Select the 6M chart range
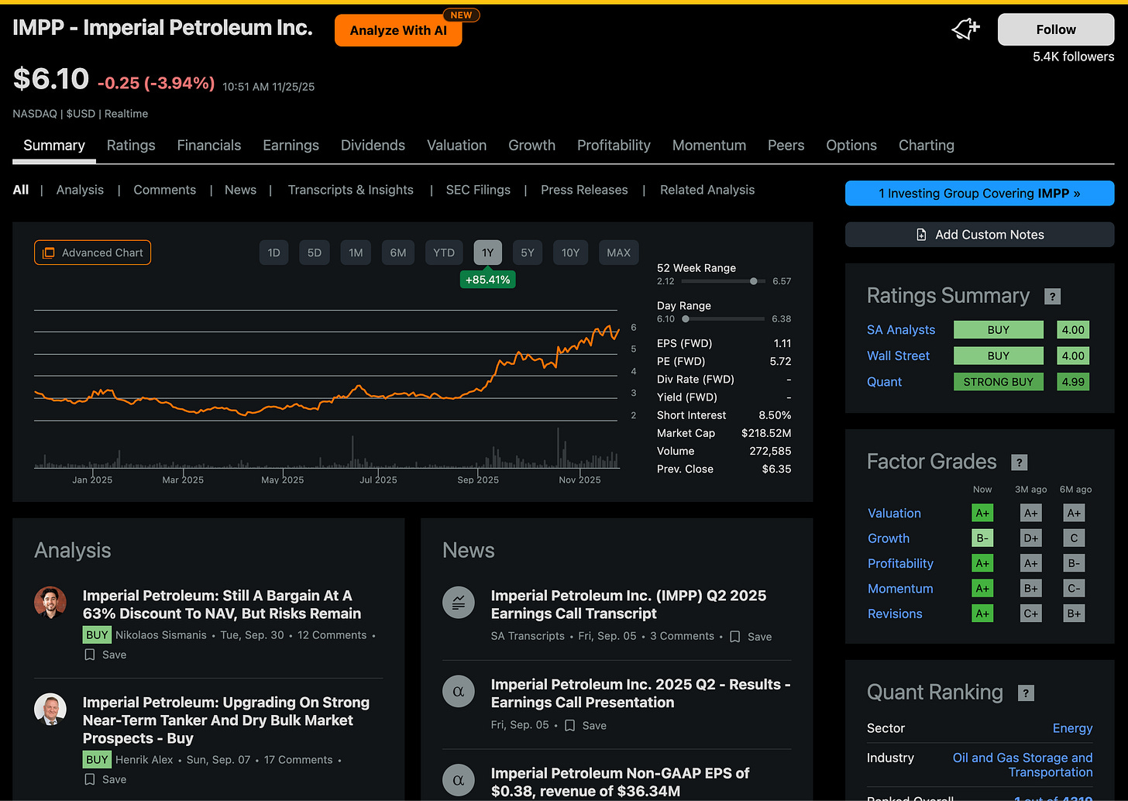 (398, 253)
